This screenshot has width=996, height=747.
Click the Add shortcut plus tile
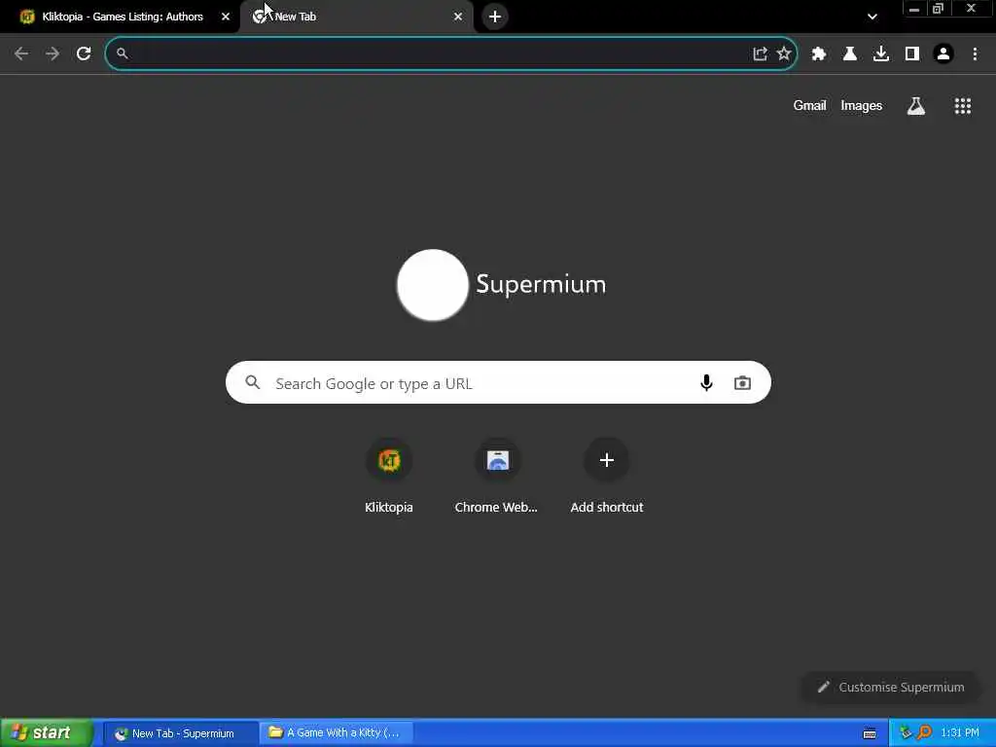point(607,477)
